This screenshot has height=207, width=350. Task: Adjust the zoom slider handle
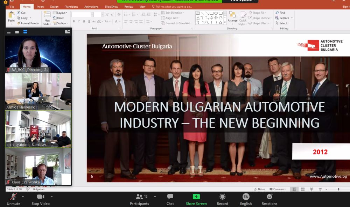click(338, 189)
